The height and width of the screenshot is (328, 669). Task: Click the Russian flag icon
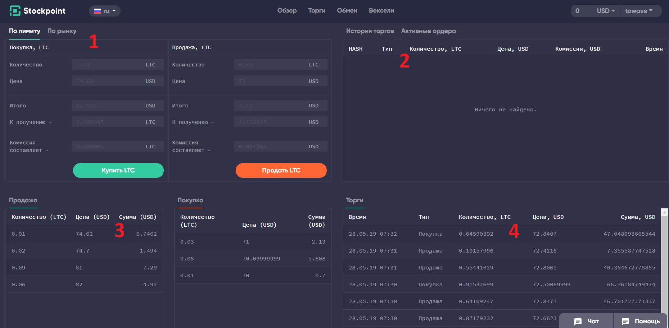click(97, 11)
